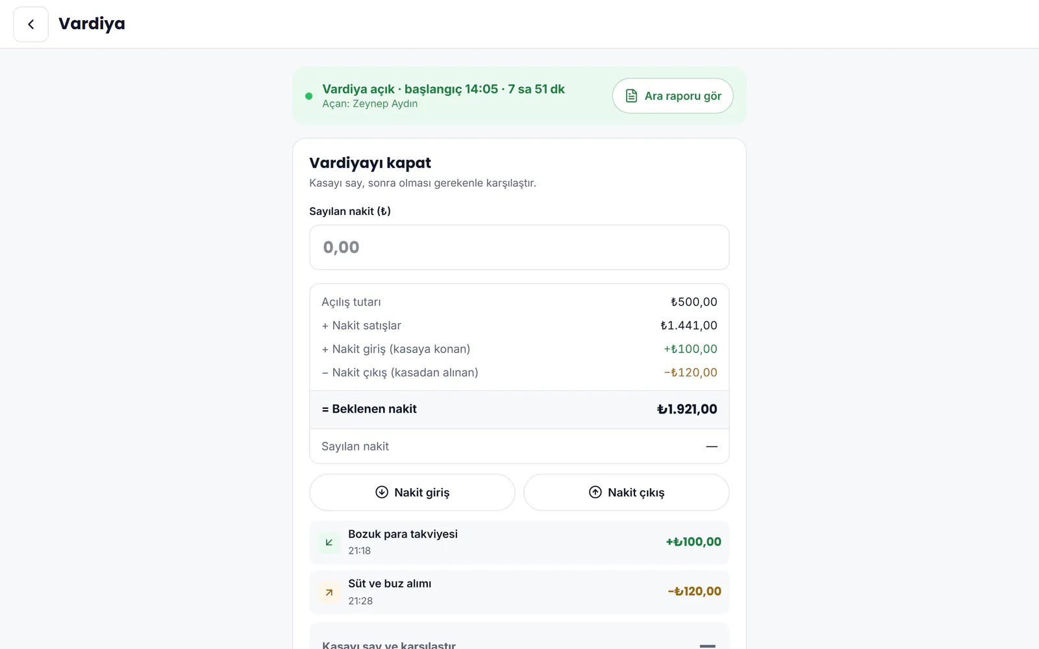Click the orange outgoing arrow icon beside Süt ve buz alımı
The height and width of the screenshot is (649, 1039).
point(329,592)
